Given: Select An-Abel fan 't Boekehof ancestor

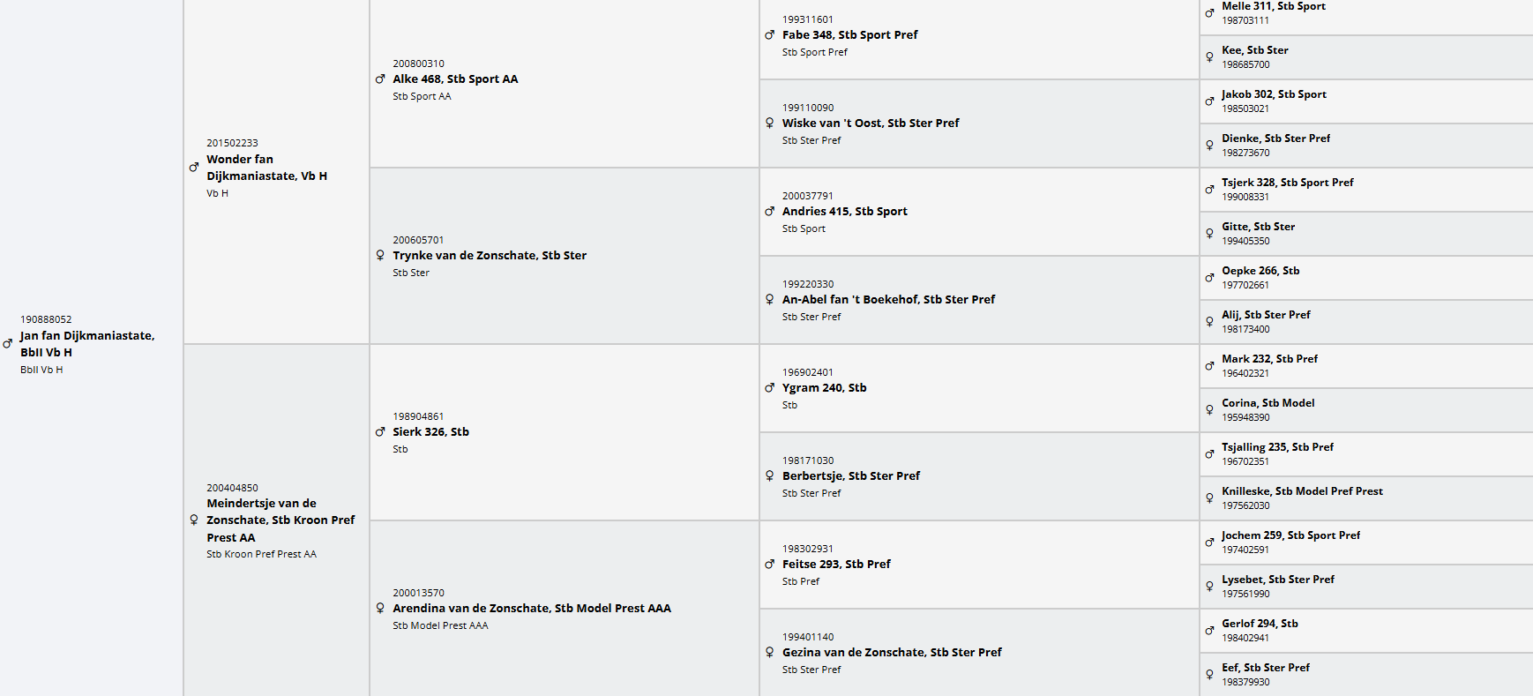Looking at the screenshot, I should pos(887,300).
